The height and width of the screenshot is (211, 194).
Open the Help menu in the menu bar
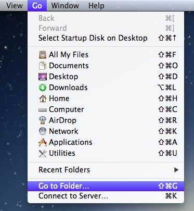(96, 6)
